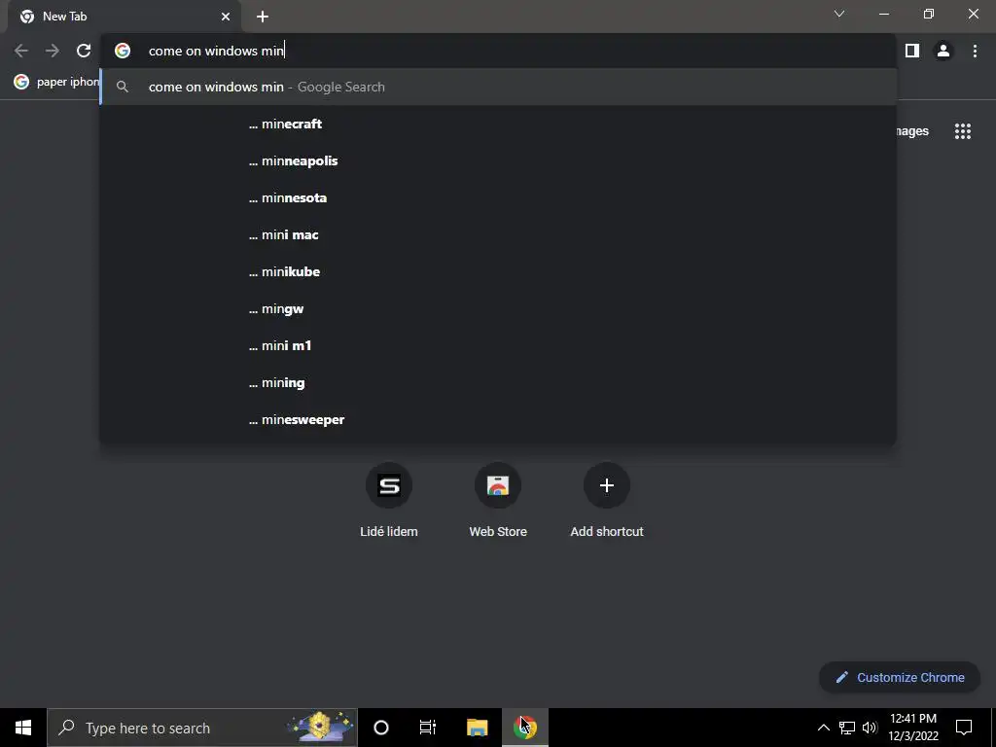This screenshot has height=747, width=996.
Task: Open File Explorer from the taskbar
Action: pos(477,728)
